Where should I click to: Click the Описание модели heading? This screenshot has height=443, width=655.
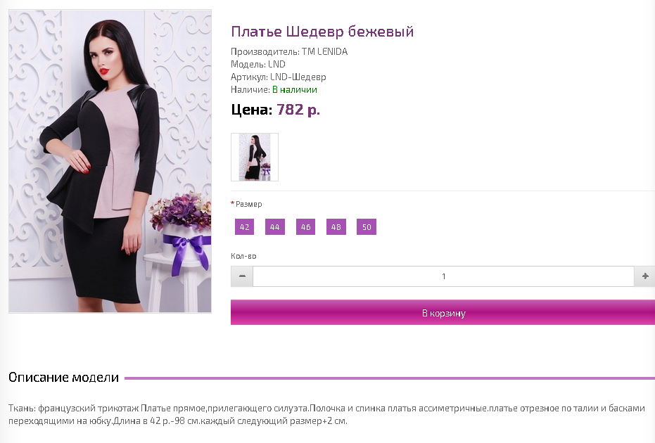tap(63, 378)
